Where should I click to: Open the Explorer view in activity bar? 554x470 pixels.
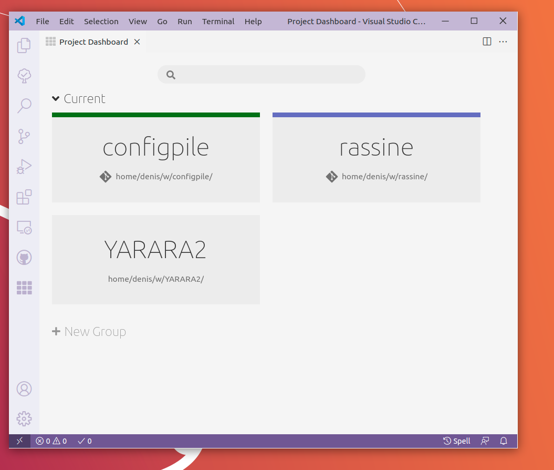point(24,45)
